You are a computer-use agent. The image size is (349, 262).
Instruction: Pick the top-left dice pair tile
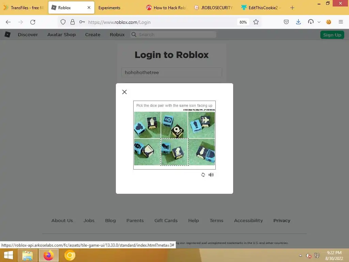(147, 125)
